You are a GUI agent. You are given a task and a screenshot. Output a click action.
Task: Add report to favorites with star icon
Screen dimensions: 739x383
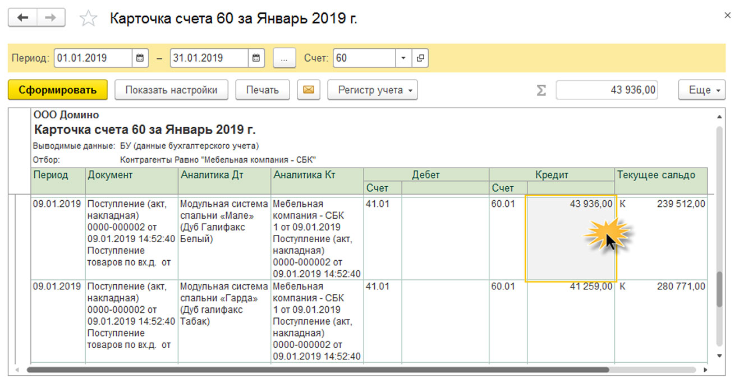tap(88, 19)
